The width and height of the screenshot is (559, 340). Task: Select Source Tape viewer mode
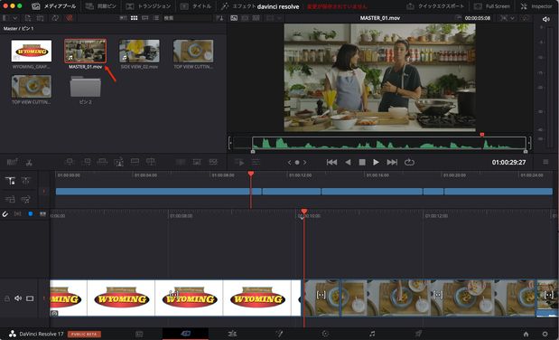(x=246, y=18)
